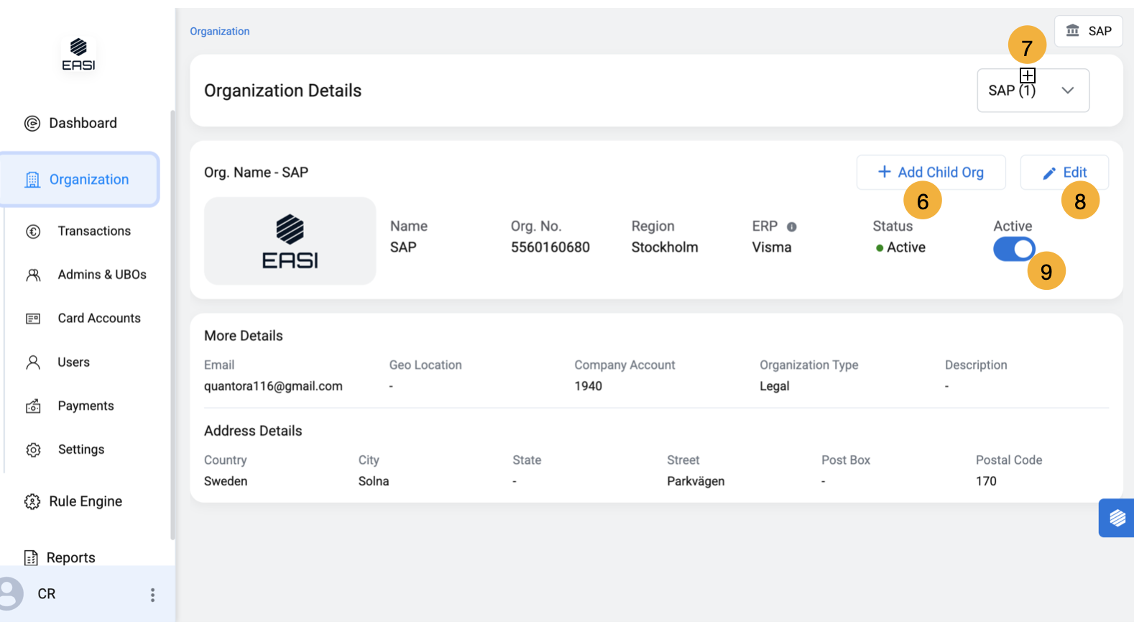
Task: Click the Transactions euro coin icon
Action: 33,232
